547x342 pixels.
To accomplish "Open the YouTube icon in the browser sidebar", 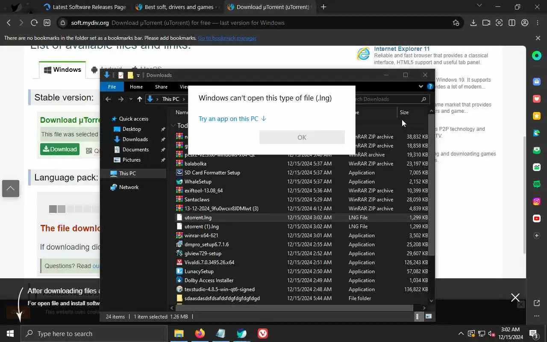I will pos(537,218).
